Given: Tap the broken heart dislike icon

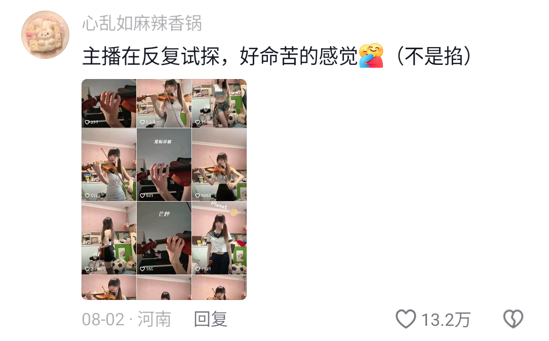Looking at the screenshot, I should [x=513, y=319].
